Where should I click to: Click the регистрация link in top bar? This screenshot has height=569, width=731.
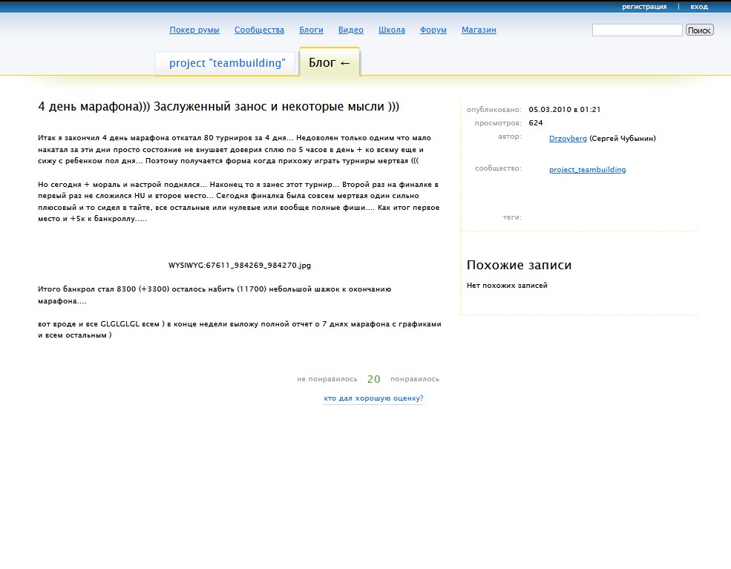tap(643, 7)
